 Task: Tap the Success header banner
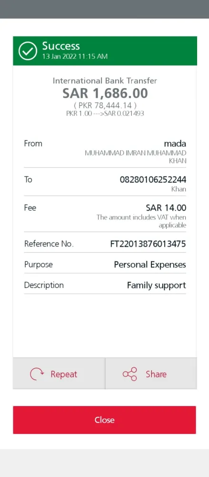coord(105,51)
